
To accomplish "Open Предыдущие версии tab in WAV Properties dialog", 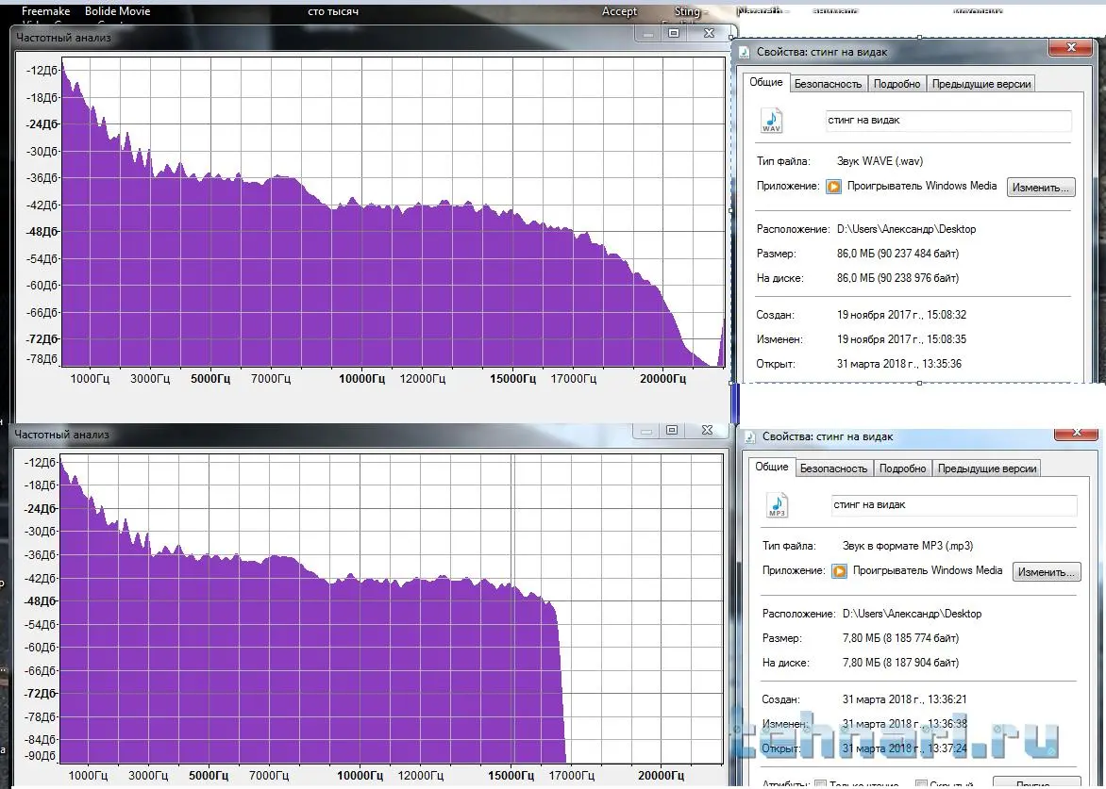I will pyautogui.click(x=981, y=84).
